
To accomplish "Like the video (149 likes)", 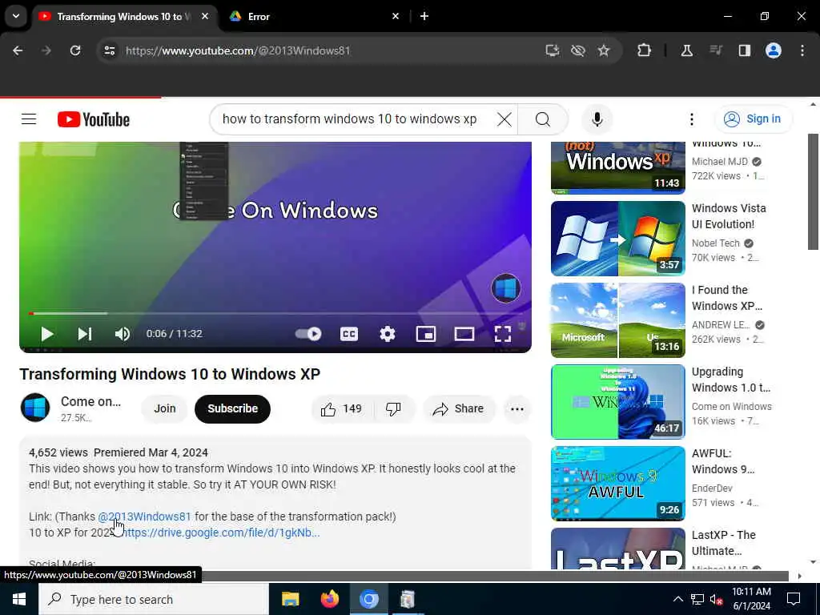I will pyautogui.click(x=342, y=408).
